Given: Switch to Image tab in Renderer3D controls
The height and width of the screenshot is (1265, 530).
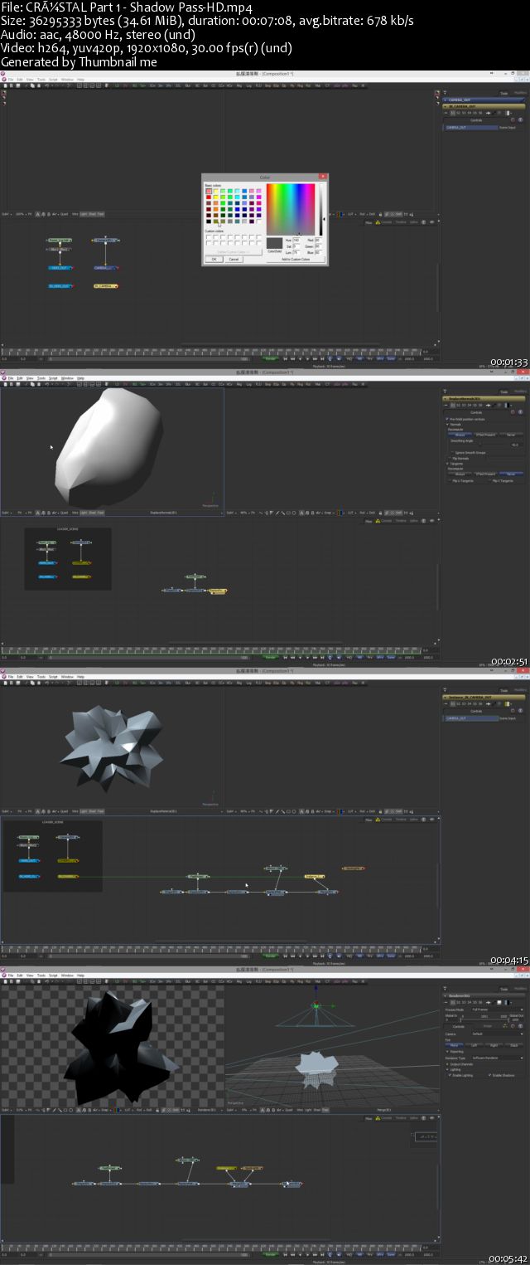Looking at the screenshot, I should point(487,1026).
